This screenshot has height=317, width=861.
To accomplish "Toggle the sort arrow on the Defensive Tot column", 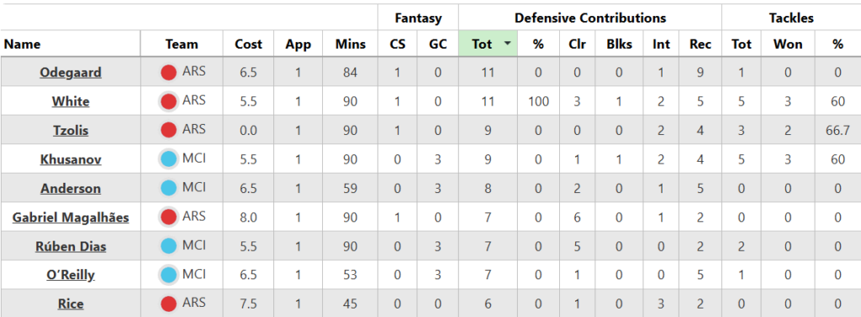I will pyautogui.click(x=507, y=44).
